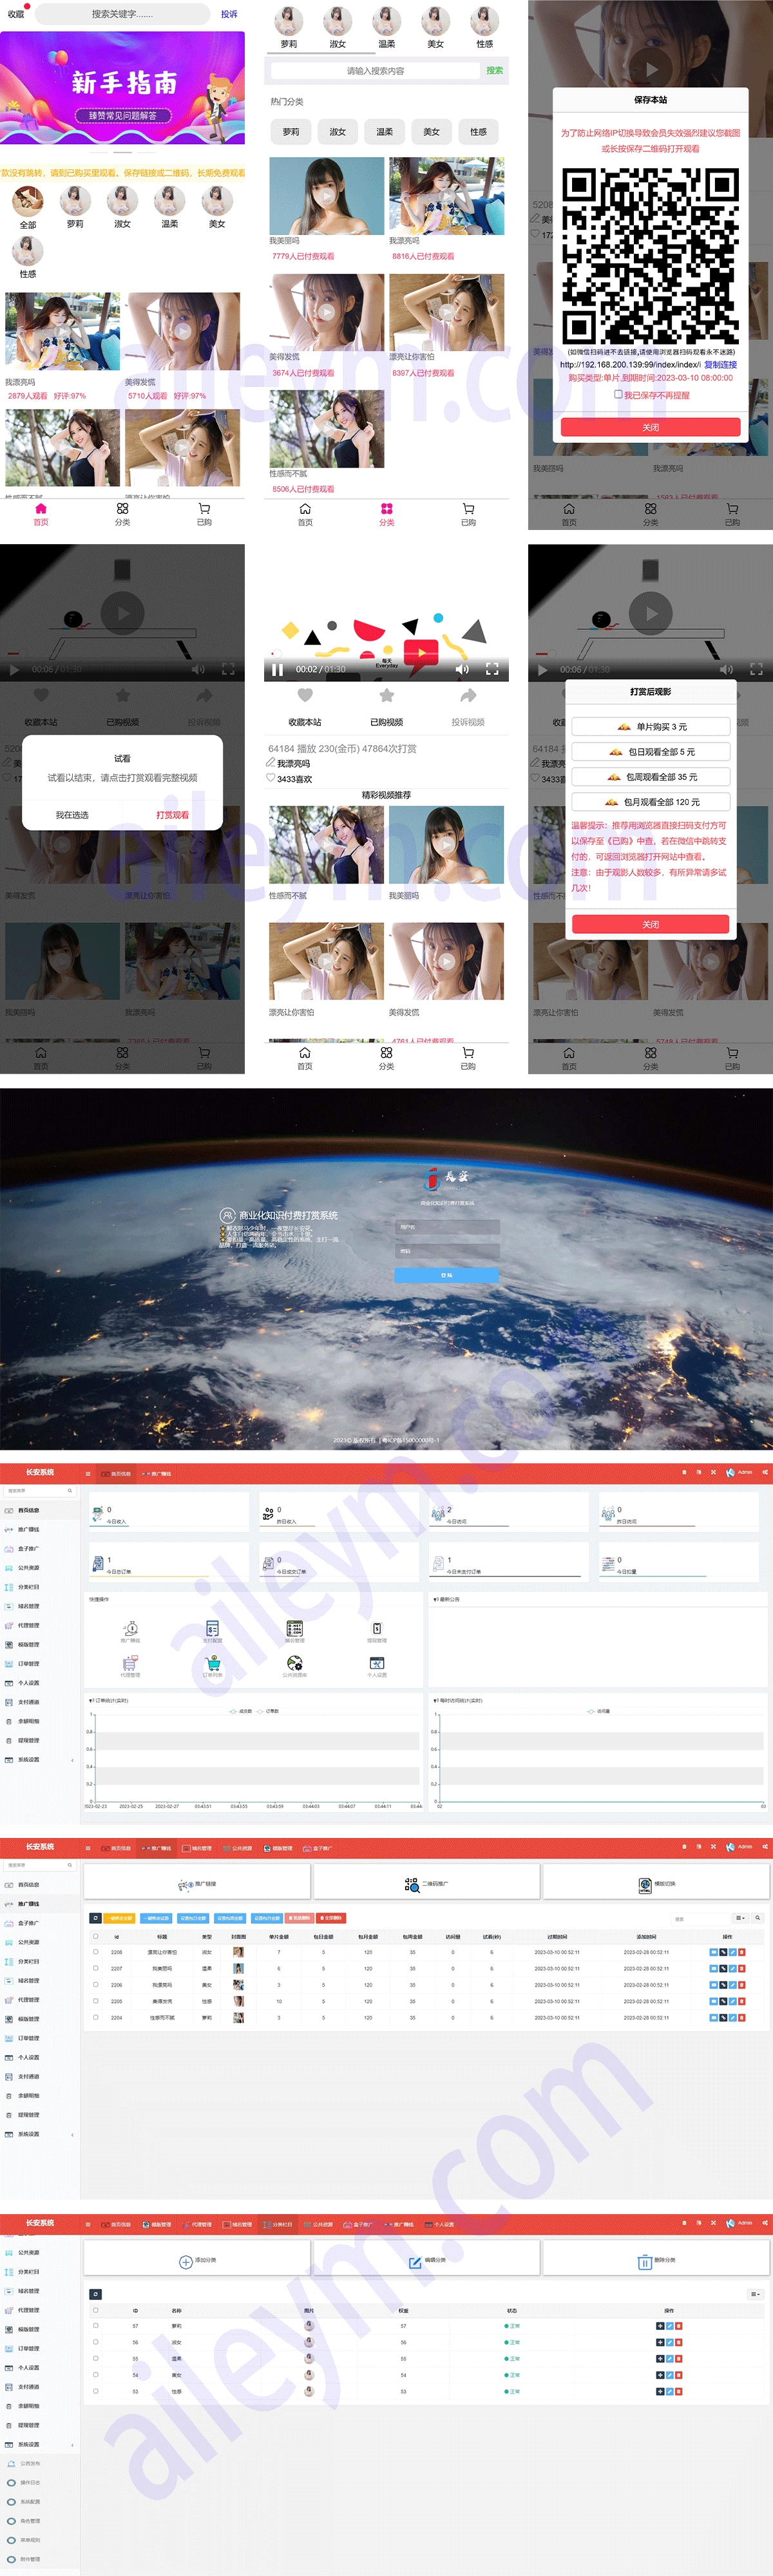The image size is (773, 2576).
Task: Click the 编辑分类 pencil icon on category page
Action: (x=415, y=2261)
